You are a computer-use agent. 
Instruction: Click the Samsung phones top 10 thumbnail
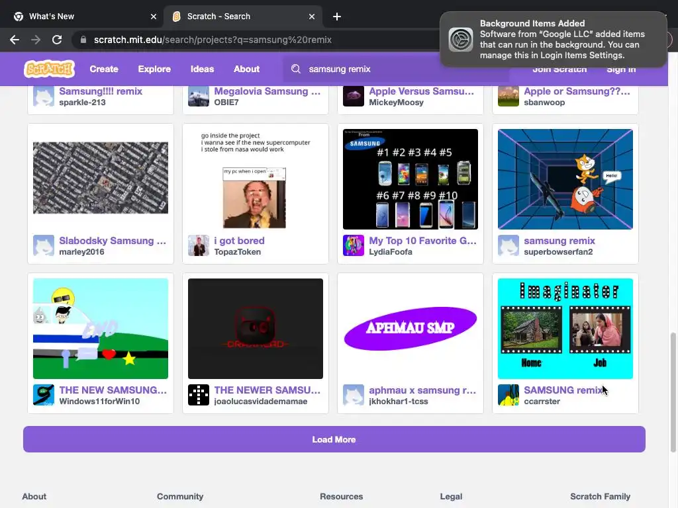click(411, 179)
